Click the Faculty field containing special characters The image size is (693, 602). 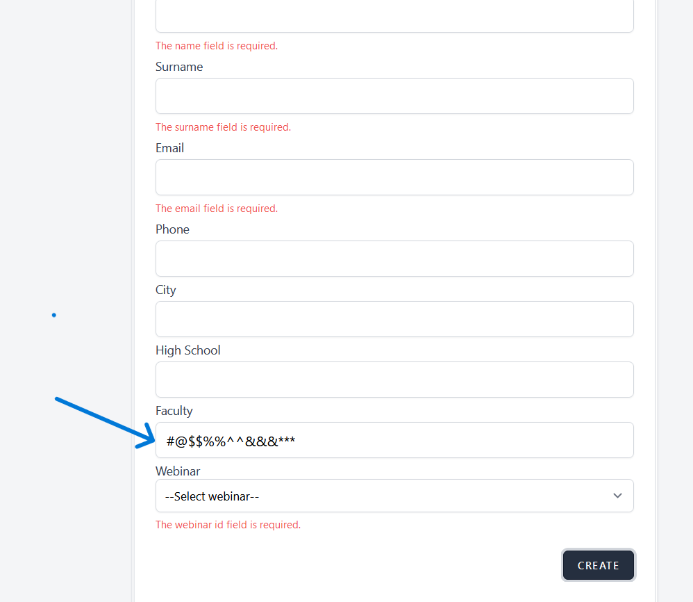394,440
